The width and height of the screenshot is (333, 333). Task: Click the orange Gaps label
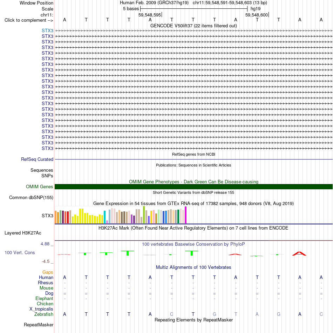point(48,272)
